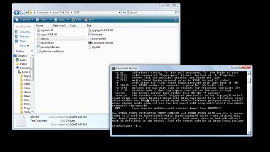This screenshot has height=152, width=270.
Task: Select the hydra.exe.stackdump file icon
Action: pyautogui.click(x=38, y=52)
